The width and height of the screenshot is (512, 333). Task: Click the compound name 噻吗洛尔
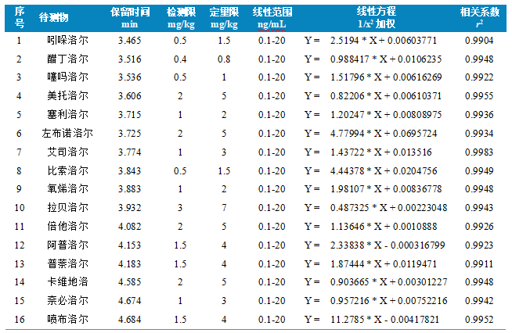click(x=67, y=77)
